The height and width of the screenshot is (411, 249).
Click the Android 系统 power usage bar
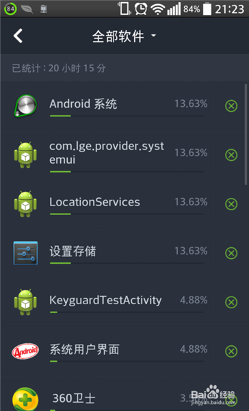coord(127,116)
